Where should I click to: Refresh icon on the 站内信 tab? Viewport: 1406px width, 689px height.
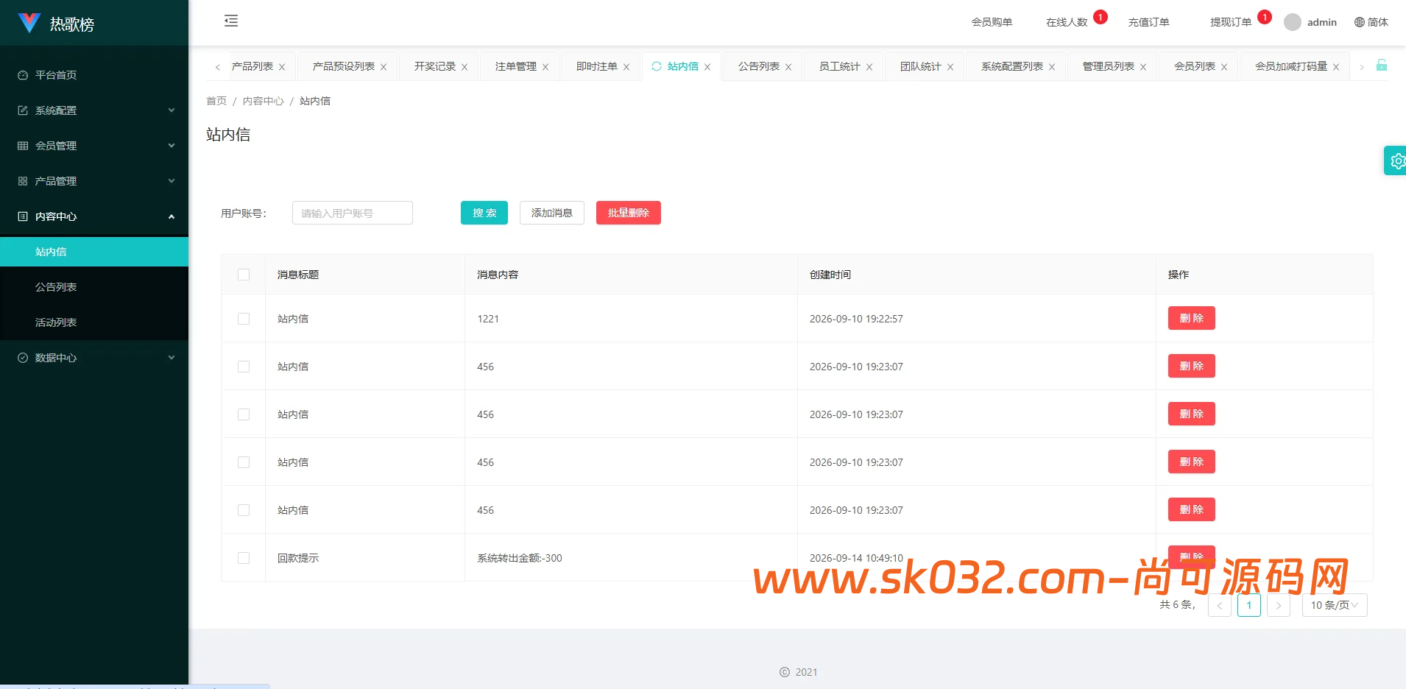(657, 66)
